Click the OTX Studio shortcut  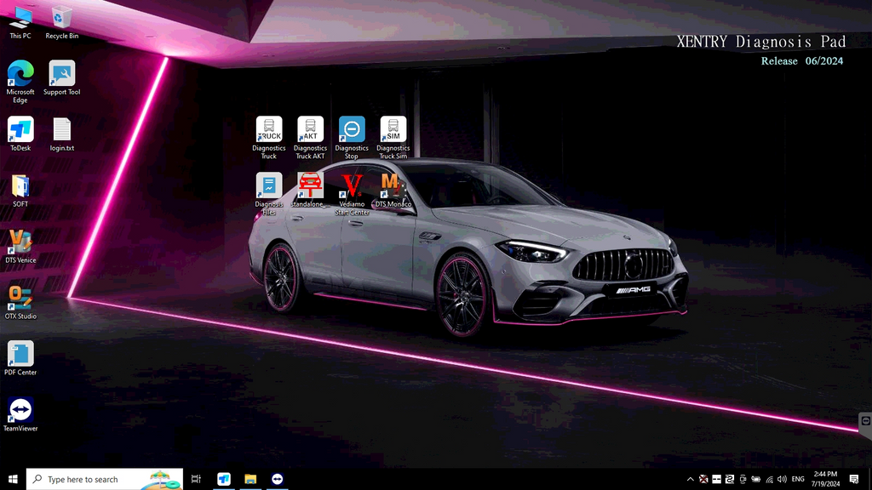(20, 299)
